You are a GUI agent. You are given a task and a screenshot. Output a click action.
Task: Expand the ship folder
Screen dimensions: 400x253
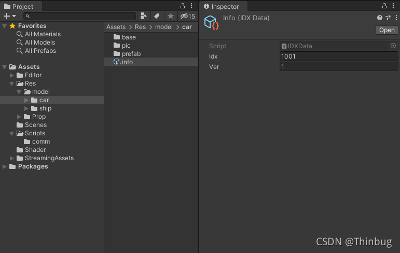point(26,108)
